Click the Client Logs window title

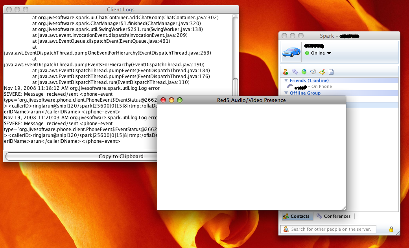point(121,10)
